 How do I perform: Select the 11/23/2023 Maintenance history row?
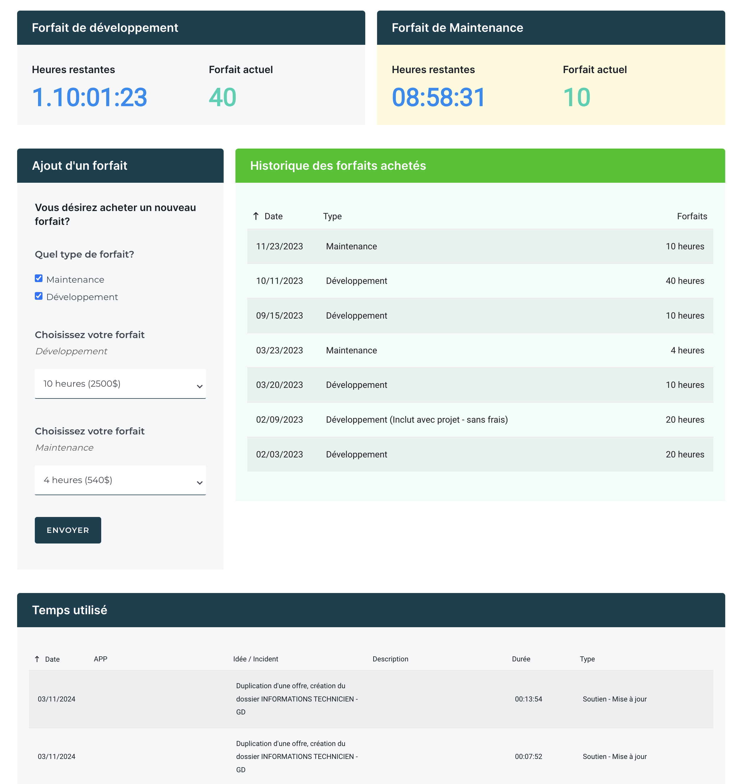(480, 246)
